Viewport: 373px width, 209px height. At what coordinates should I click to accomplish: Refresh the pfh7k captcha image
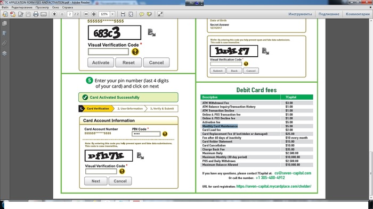(x=140, y=155)
